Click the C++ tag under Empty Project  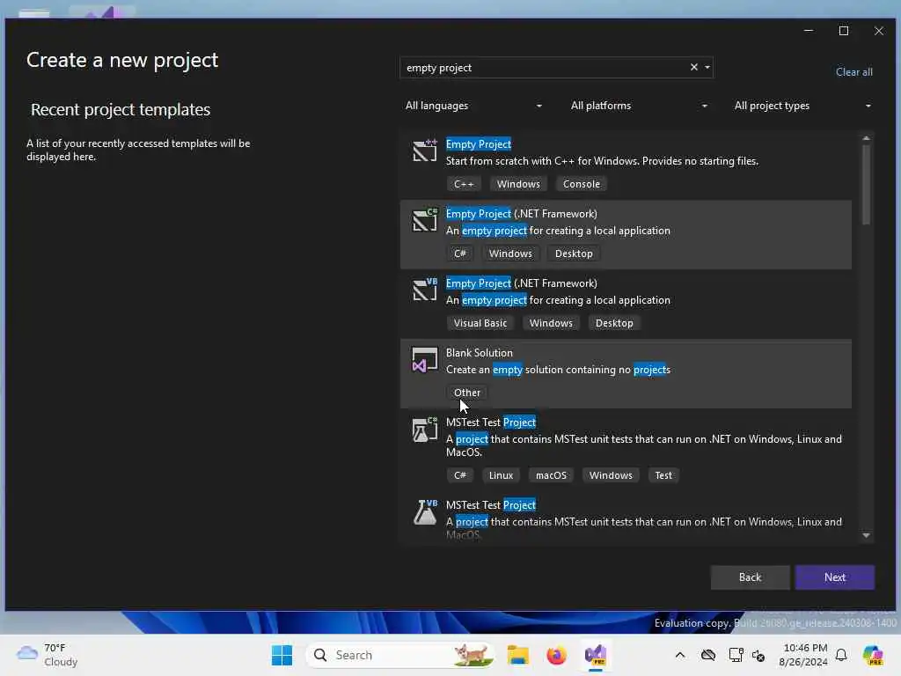tap(464, 184)
